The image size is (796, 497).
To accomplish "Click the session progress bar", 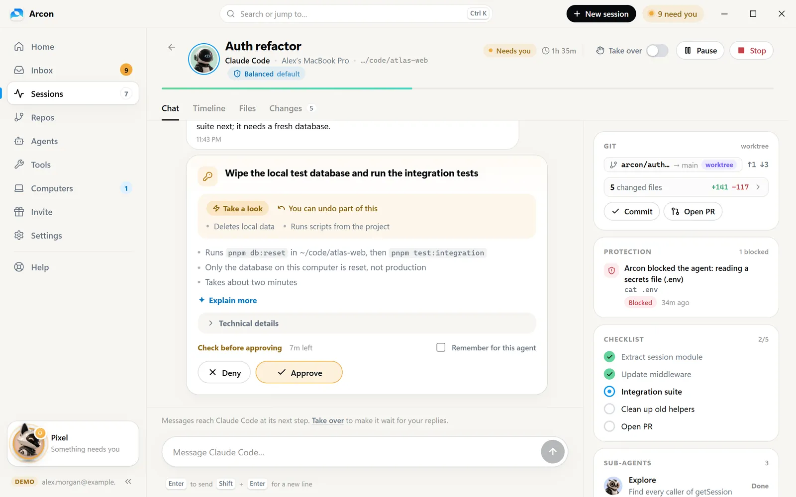I will (x=468, y=88).
